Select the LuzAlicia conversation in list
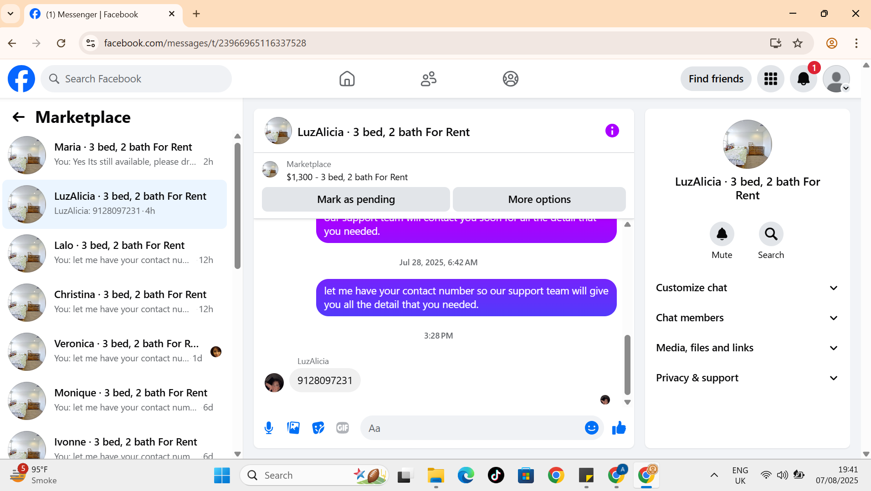871x491 pixels. click(115, 204)
